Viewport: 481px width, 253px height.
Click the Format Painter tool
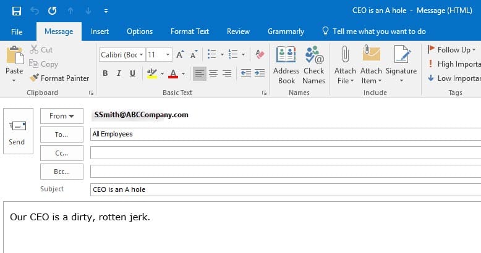pos(59,78)
